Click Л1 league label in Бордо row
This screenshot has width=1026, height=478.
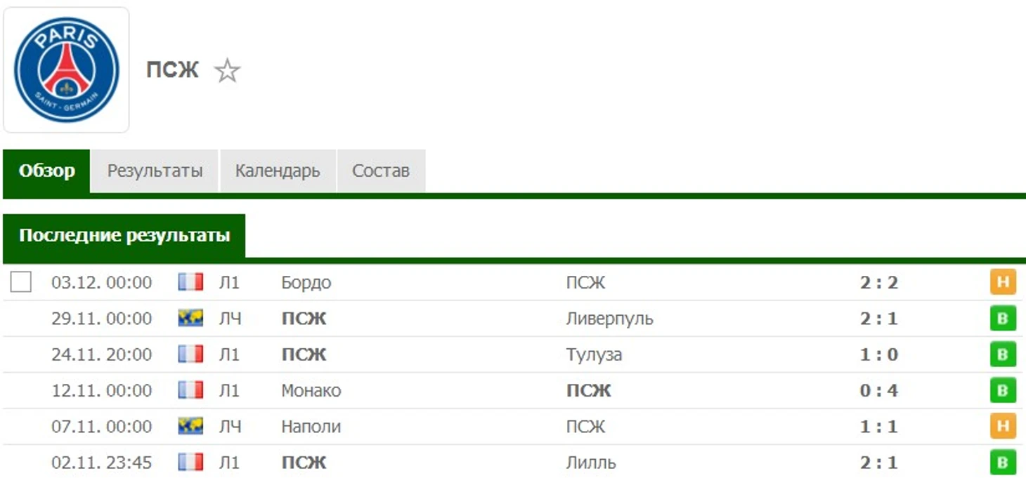[x=229, y=282]
